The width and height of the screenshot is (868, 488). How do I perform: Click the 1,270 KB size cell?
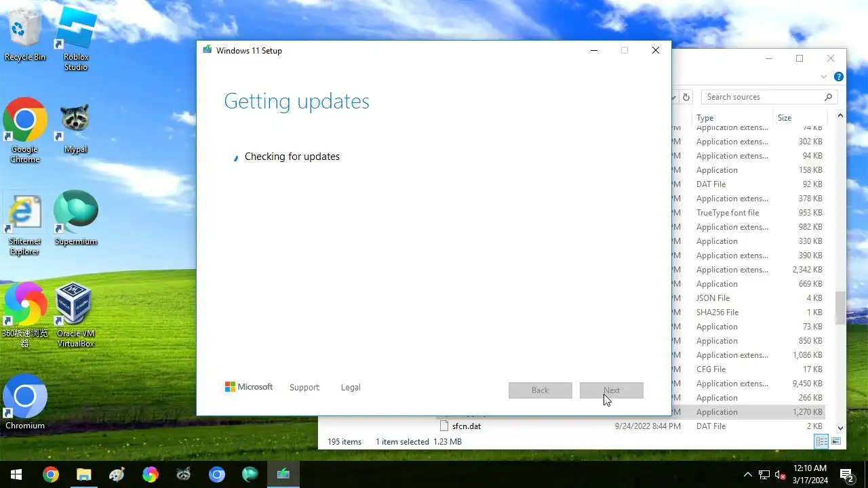807,412
